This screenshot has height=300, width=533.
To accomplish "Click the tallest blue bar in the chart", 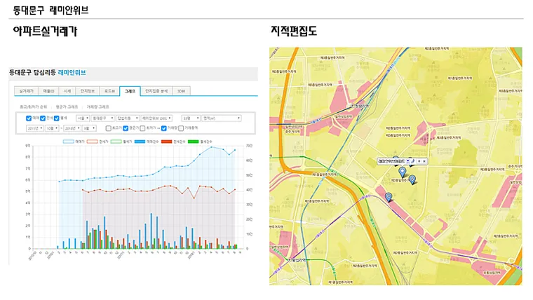I will [x=151, y=231].
